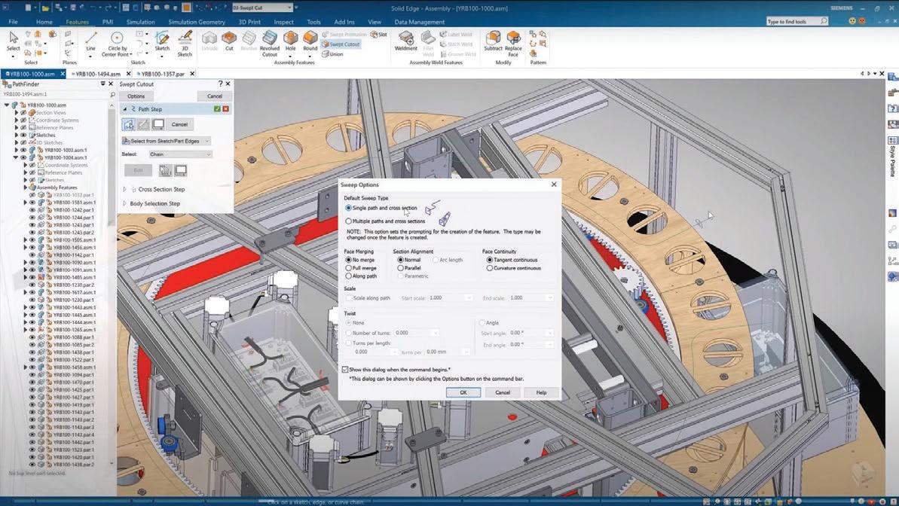899x506 pixels.
Task: Open the Chain select dropdown
Action: pos(180,154)
